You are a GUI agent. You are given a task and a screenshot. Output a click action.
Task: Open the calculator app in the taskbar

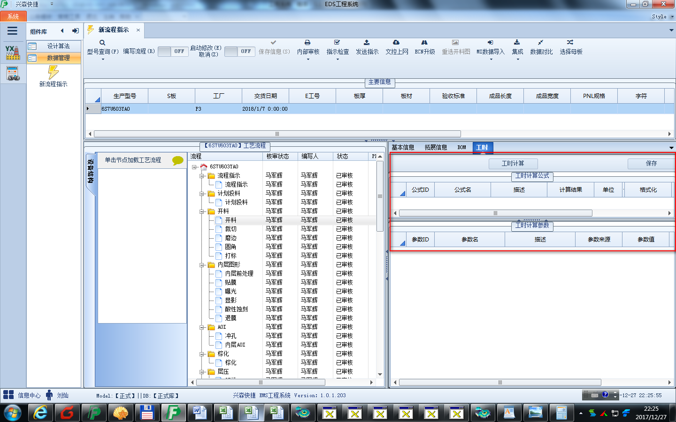tap(561, 413)
